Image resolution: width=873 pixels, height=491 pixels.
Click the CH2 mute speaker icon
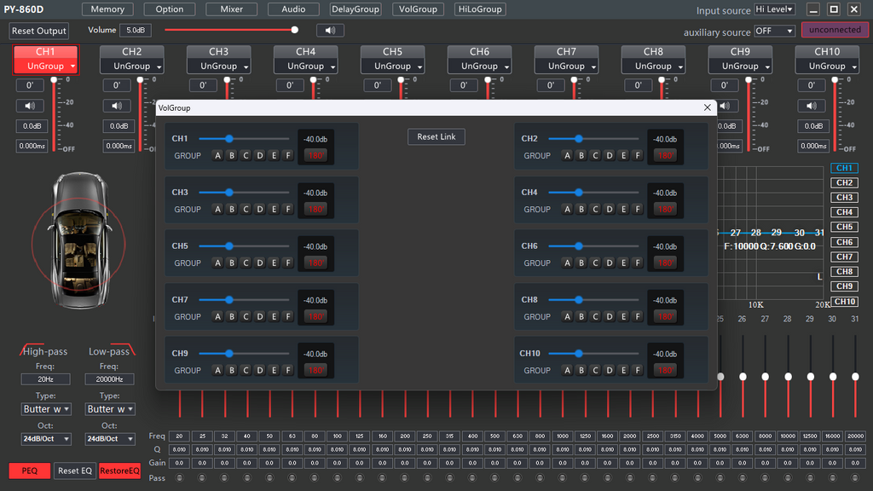(117, 106)
